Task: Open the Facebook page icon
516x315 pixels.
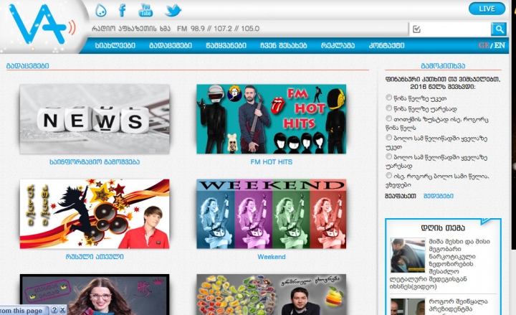Action: pyautogui.click(x=122, y=10)
